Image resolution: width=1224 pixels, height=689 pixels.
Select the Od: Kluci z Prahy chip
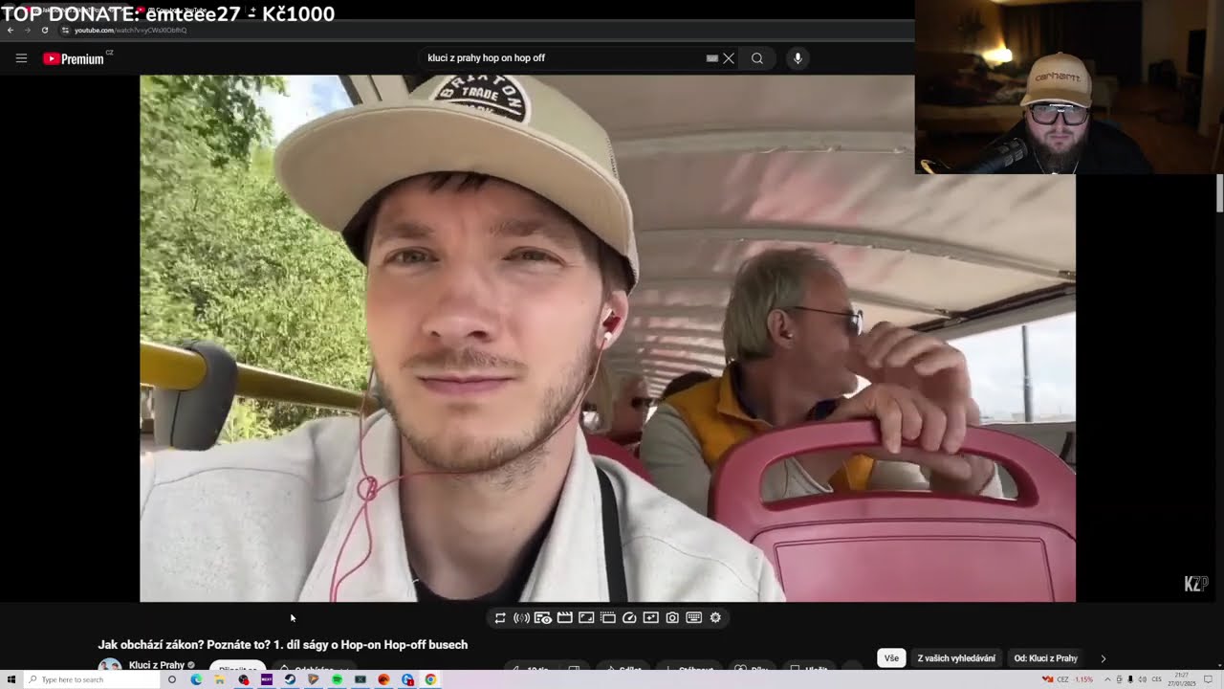pos(1045,658)
